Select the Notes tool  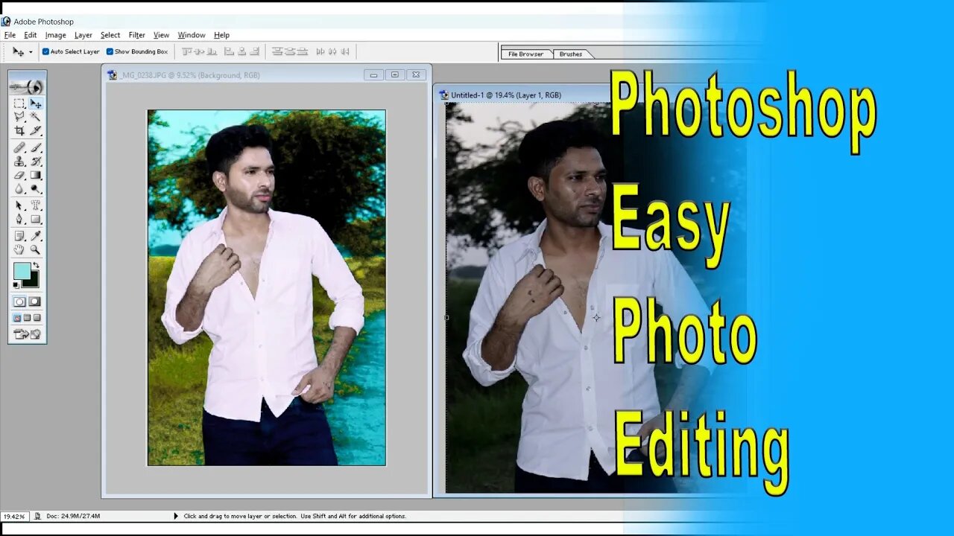[19, 236]
